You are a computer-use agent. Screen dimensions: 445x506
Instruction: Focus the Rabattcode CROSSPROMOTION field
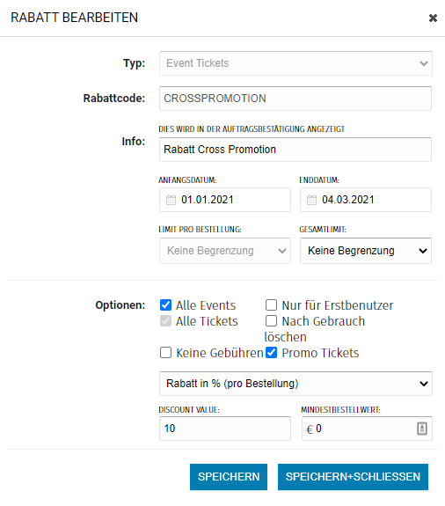point(295,99)
